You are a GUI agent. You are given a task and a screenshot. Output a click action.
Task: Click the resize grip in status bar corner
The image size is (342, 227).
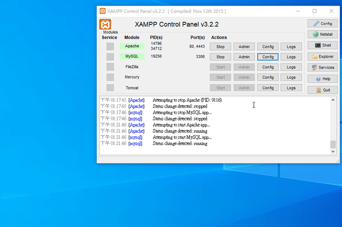[338, 161]
